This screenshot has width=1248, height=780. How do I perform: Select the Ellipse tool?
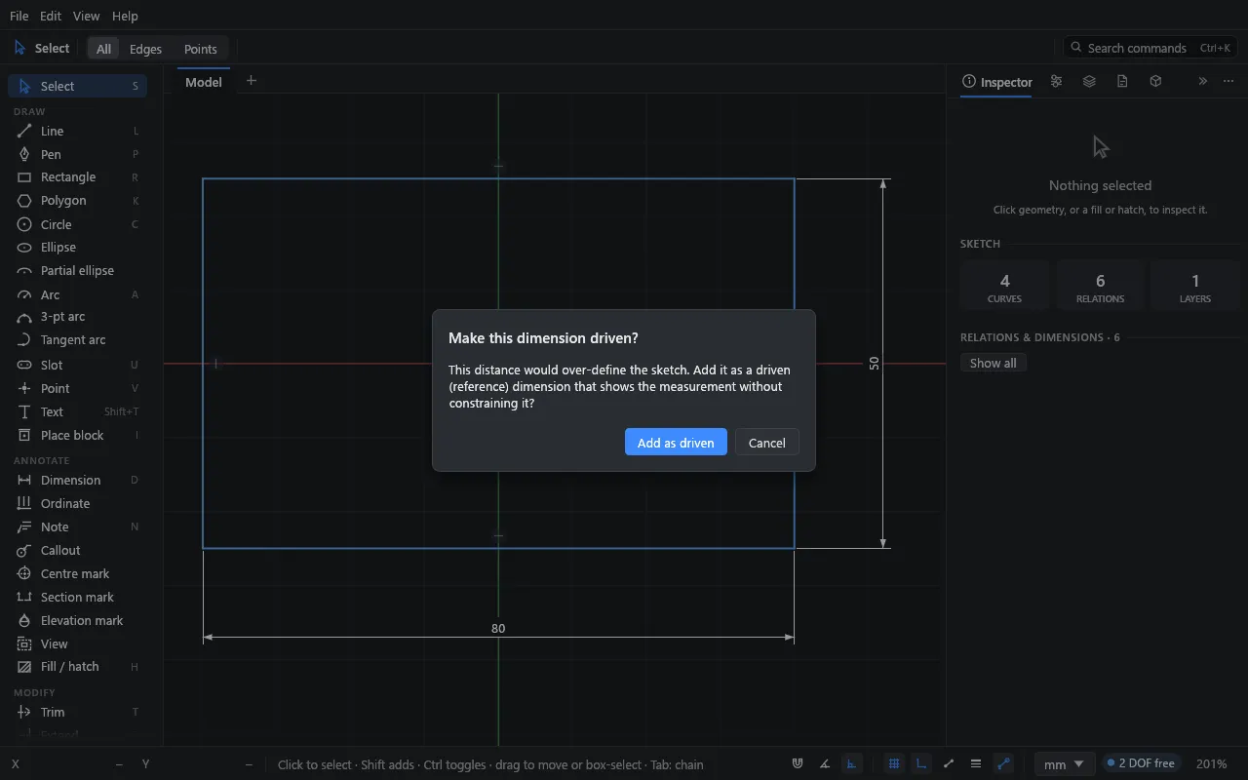pos(77,248)
